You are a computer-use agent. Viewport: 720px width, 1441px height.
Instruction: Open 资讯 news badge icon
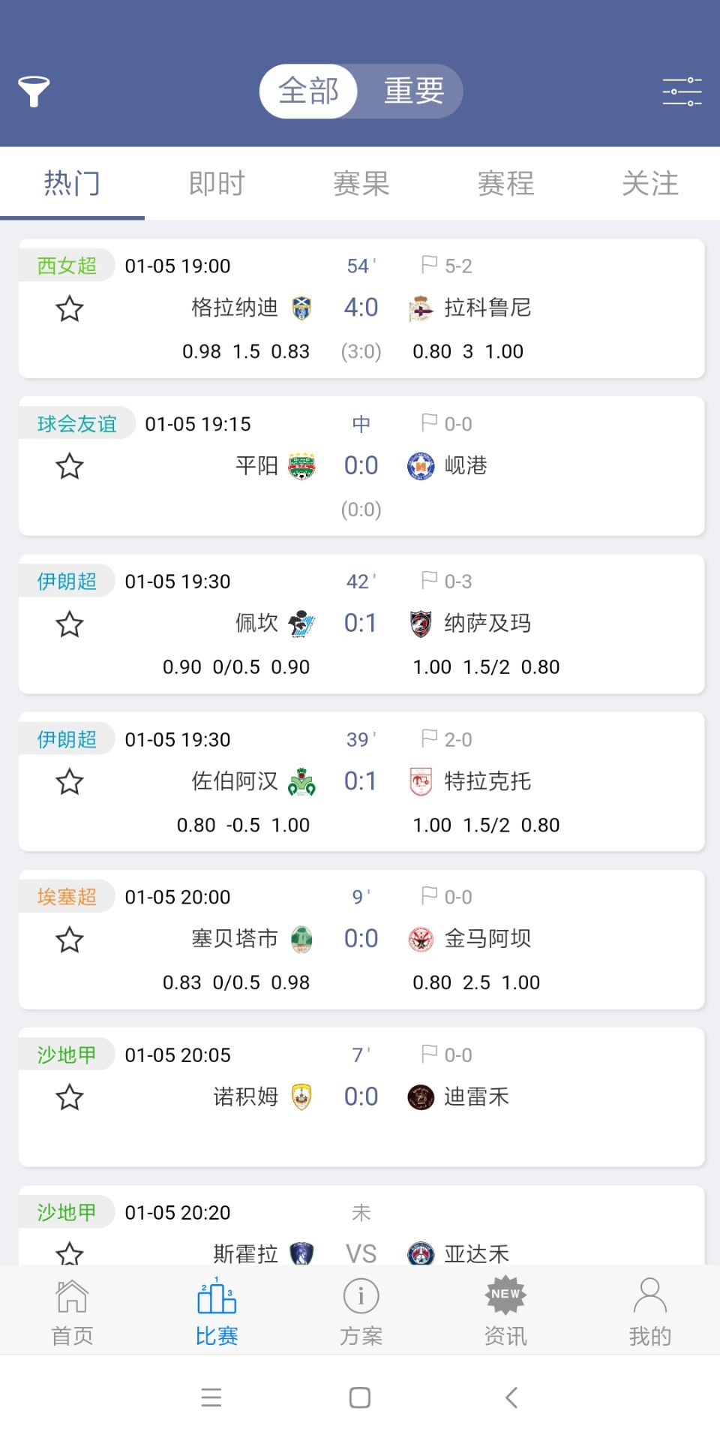point(505,1295)
